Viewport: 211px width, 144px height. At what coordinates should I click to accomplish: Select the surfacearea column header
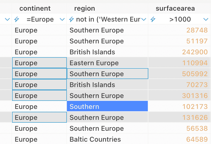[175, 8]
